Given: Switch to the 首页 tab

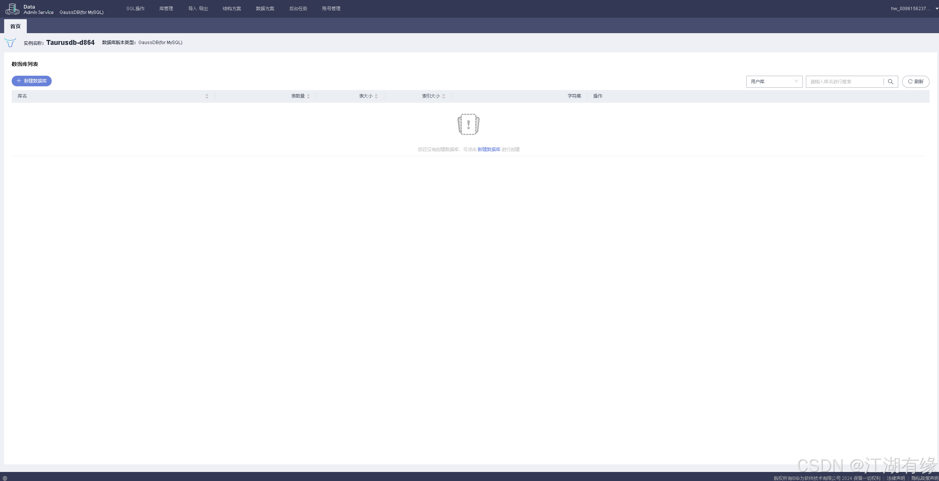Looking at the screenshot, I should pyautogui.click(x=15, y=26).
